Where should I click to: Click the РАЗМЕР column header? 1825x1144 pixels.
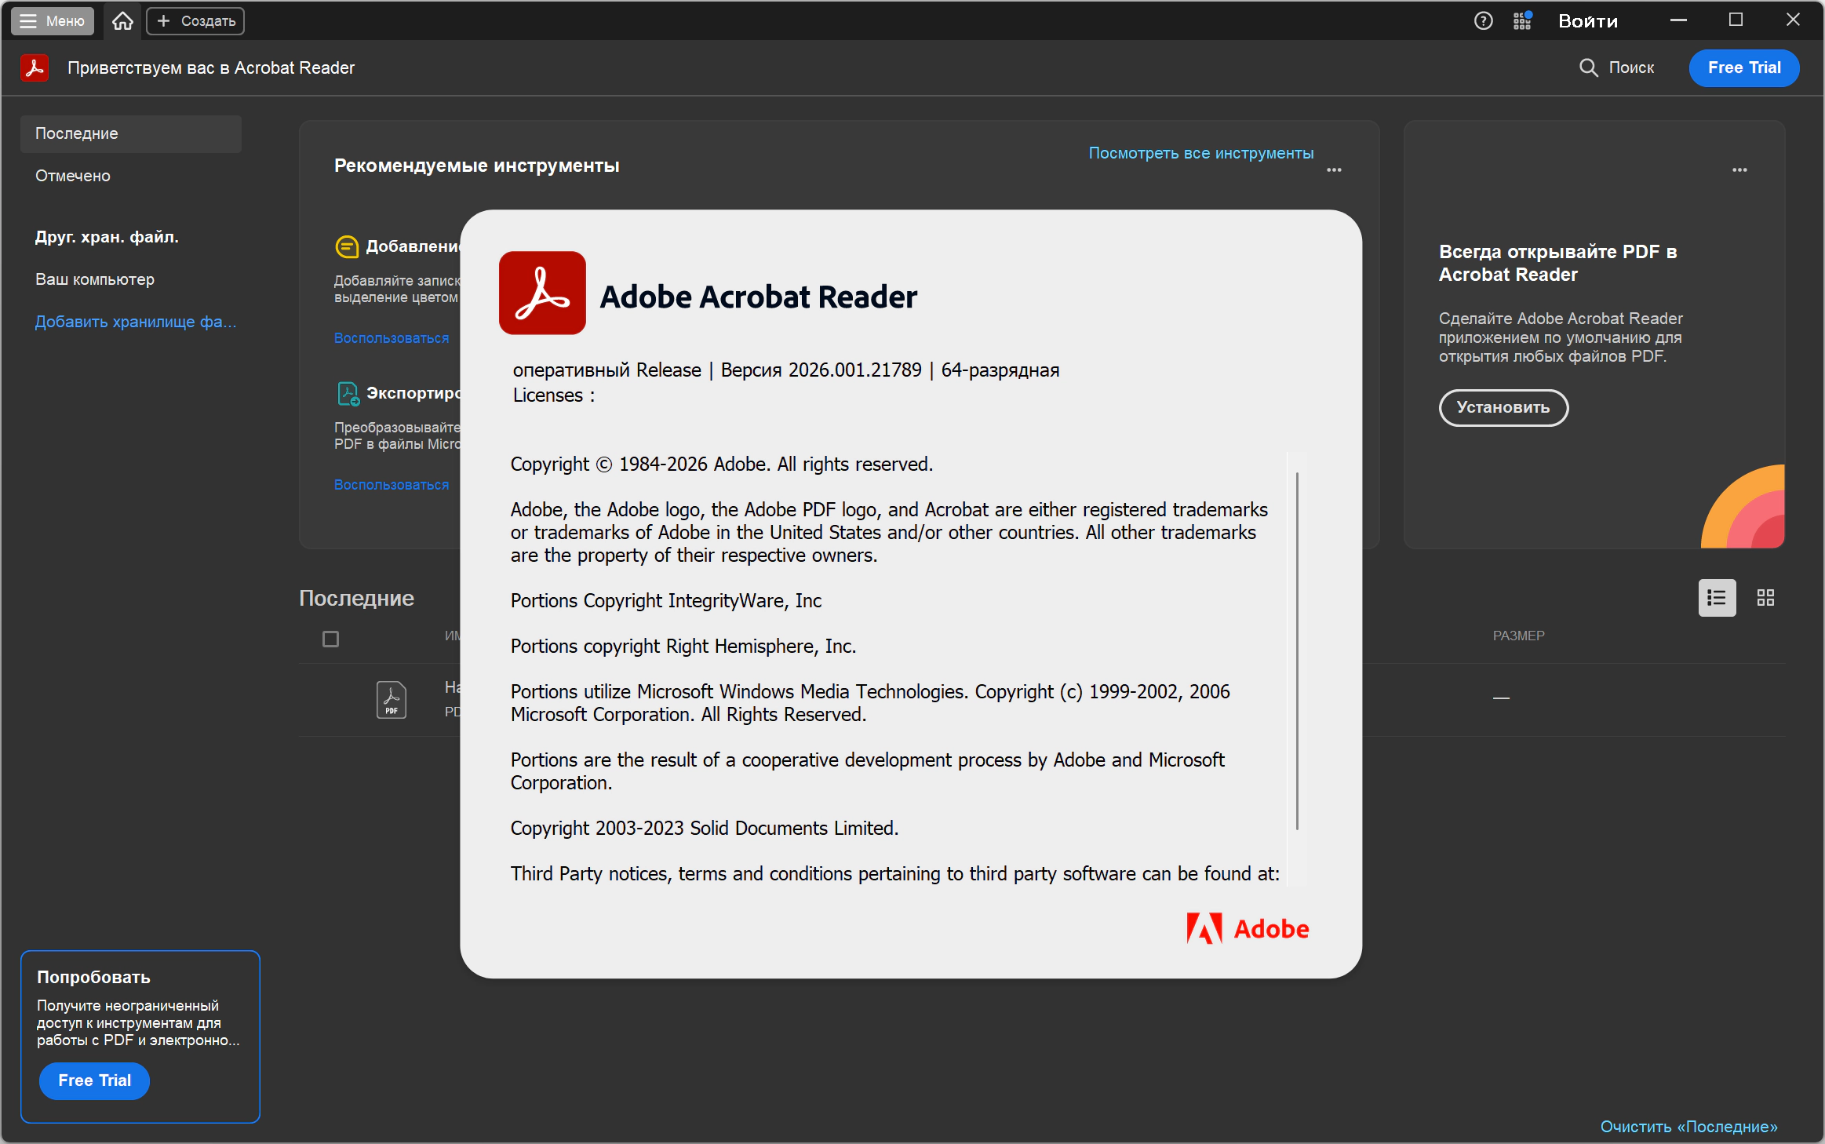coord(1518,636)
